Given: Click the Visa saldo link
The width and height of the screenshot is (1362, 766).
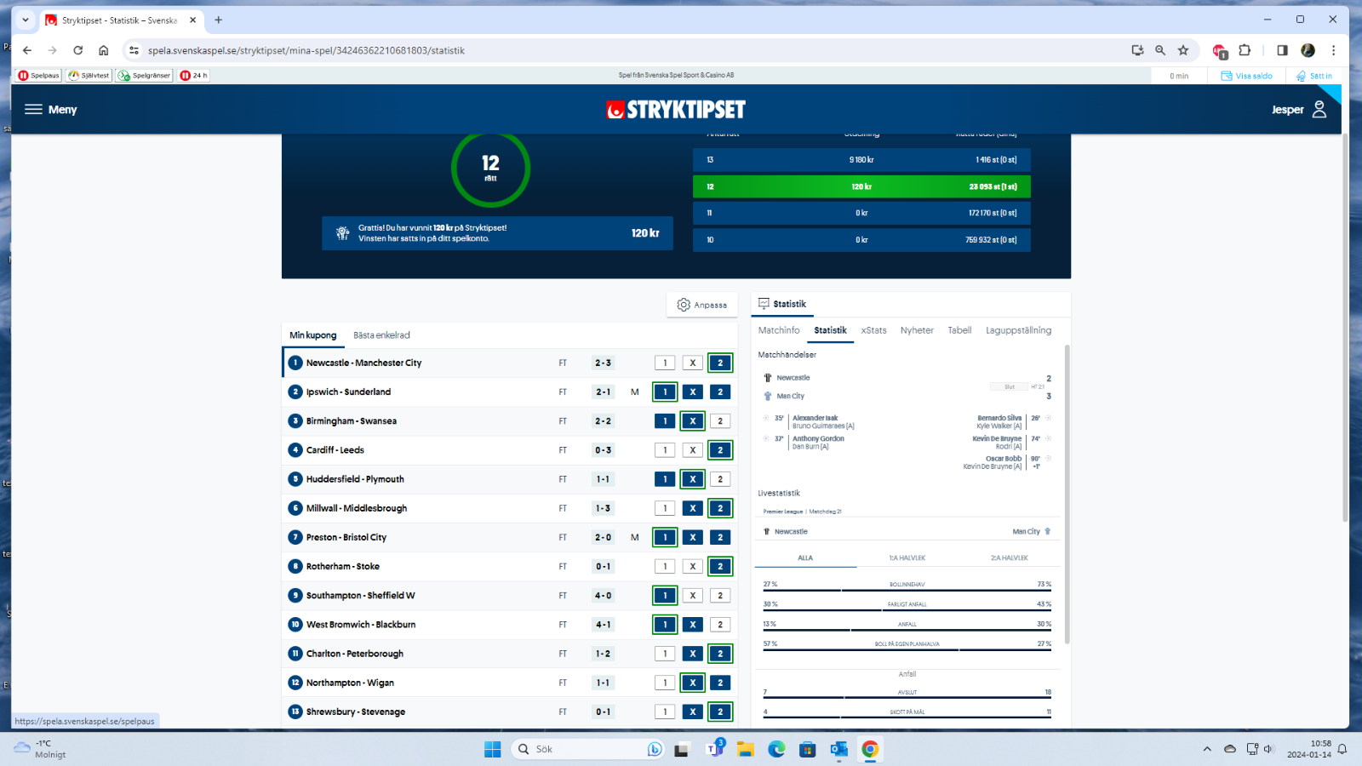Looking at the screenshot, I should point(1247,76).
